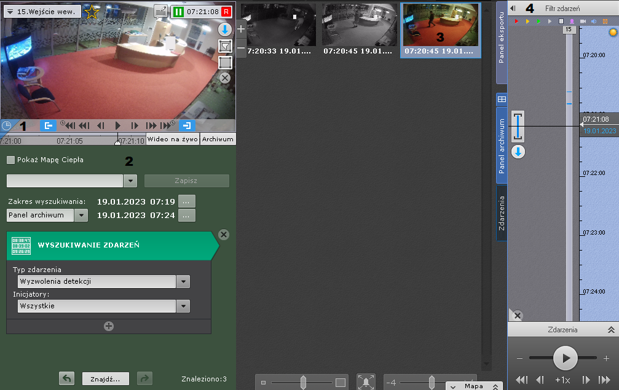The width and height of the screenshot is (619, 390).
Task: Toggle the orange pause-bars event filter
Action: [605, 21]
